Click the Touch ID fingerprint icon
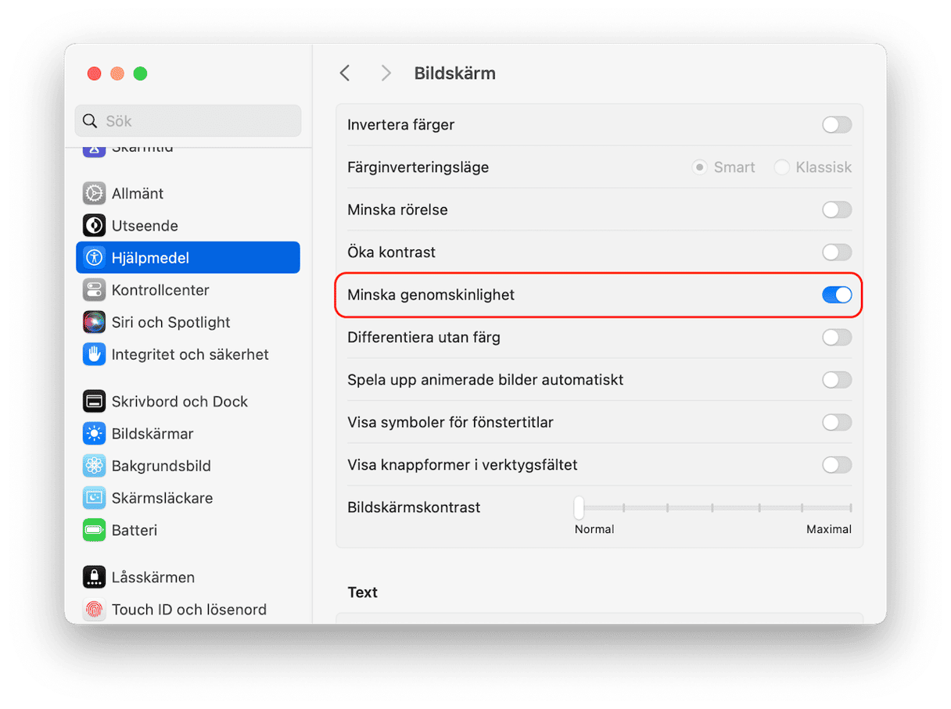Viewport: 951px width, 709px height. pyautogui.click(x=94, y=610)
